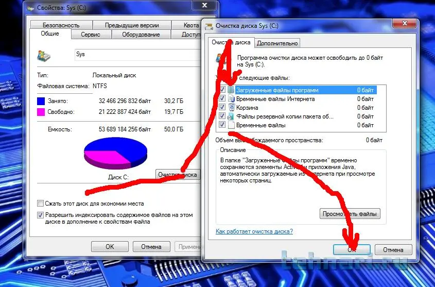Screen dimensions: 435x287
Task: Click the 50,0 ГБ capacity value
Action: (173, 129)
